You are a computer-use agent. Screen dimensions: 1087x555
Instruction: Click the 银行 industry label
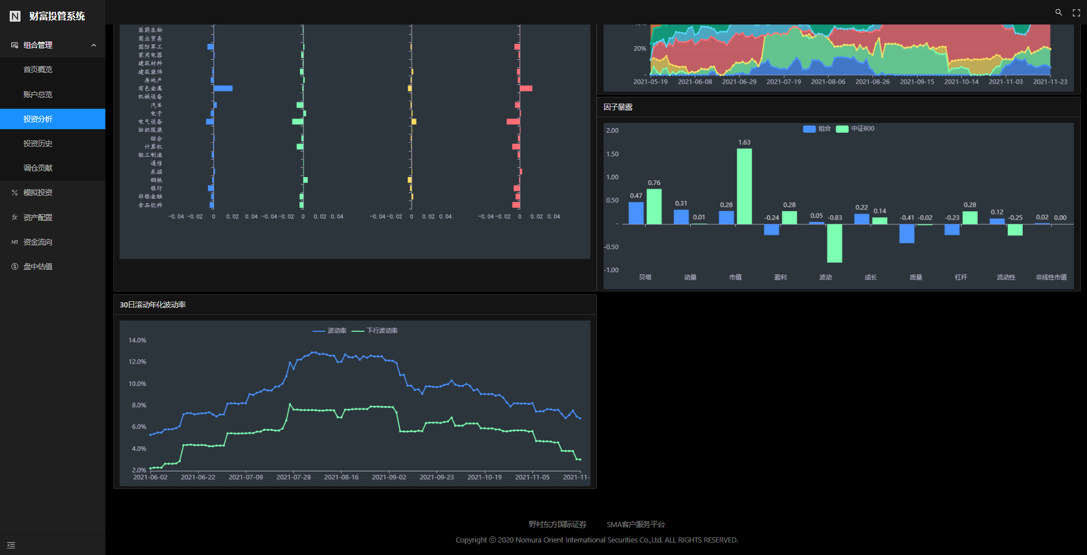point(157,188)
